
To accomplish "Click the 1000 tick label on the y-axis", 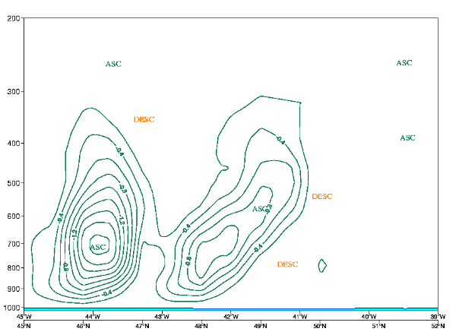I will 11,308.
